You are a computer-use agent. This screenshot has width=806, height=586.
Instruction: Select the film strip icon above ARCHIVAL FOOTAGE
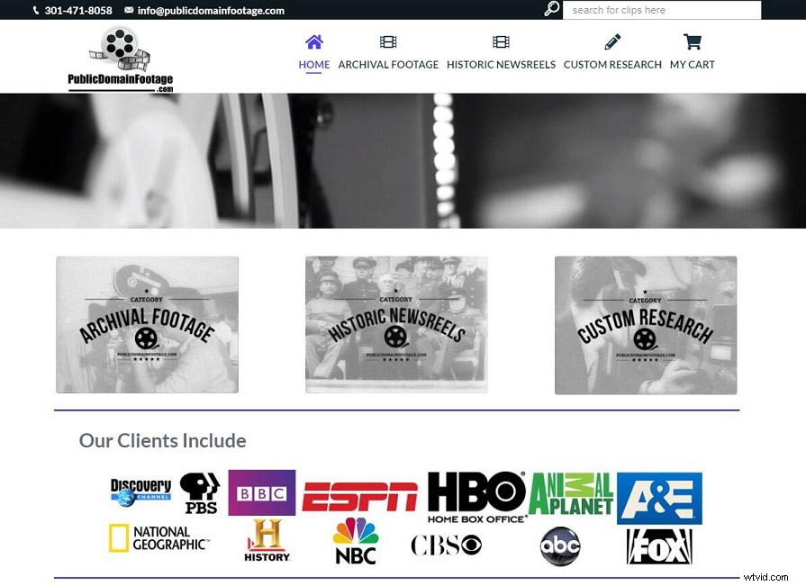[388, 41]
